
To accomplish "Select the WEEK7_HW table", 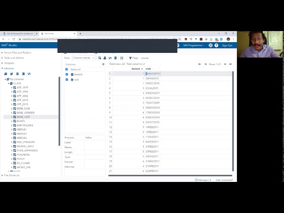I will (x=24, y=167).
